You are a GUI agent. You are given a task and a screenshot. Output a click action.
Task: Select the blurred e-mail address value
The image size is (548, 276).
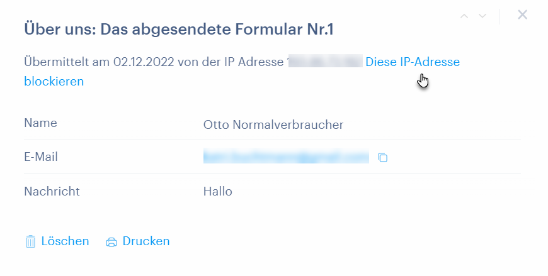[286, 156]
